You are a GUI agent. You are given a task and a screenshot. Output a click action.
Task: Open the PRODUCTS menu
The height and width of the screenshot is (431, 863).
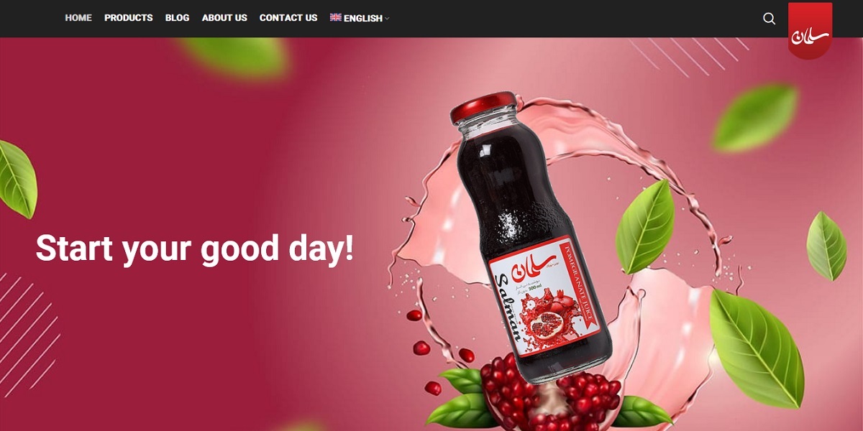click(x=129, y=18)
